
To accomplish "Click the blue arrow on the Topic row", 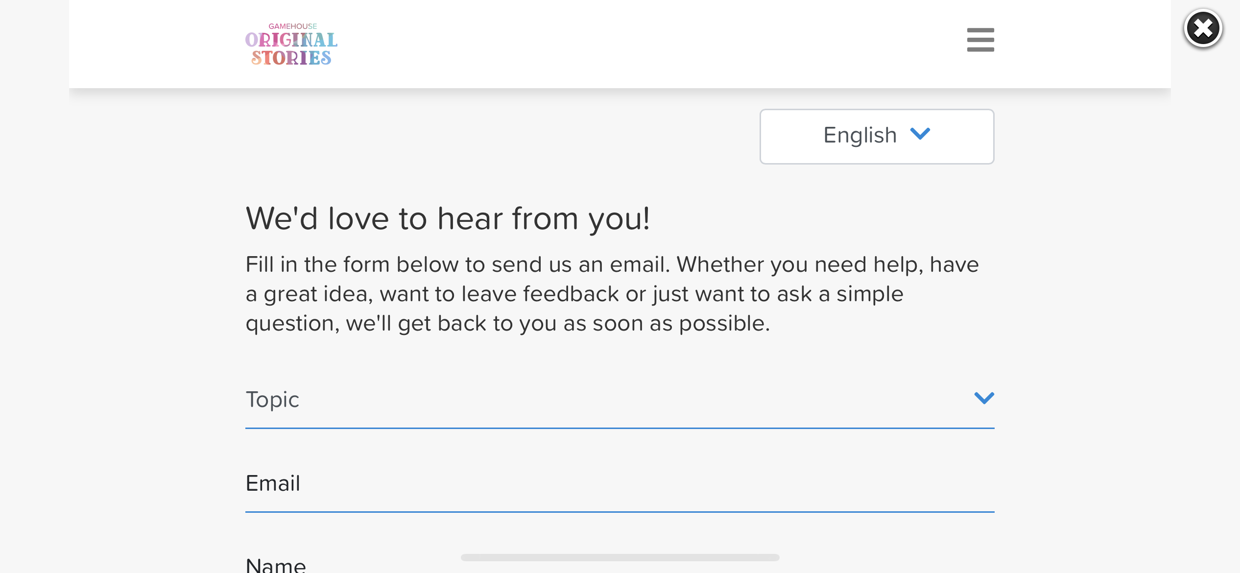I will 984,398.
